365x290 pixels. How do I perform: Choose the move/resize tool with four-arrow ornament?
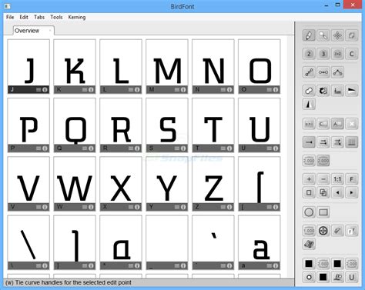point(337,35)
